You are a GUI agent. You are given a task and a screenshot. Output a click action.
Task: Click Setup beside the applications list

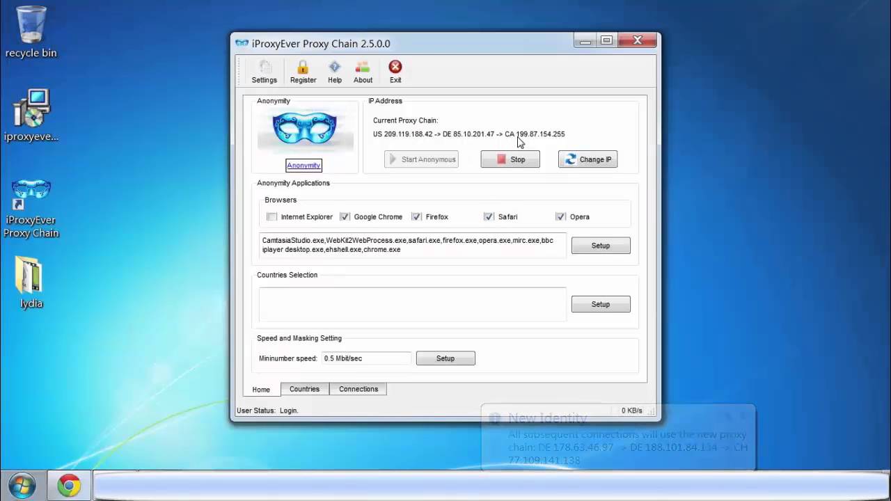pos(601,246)
